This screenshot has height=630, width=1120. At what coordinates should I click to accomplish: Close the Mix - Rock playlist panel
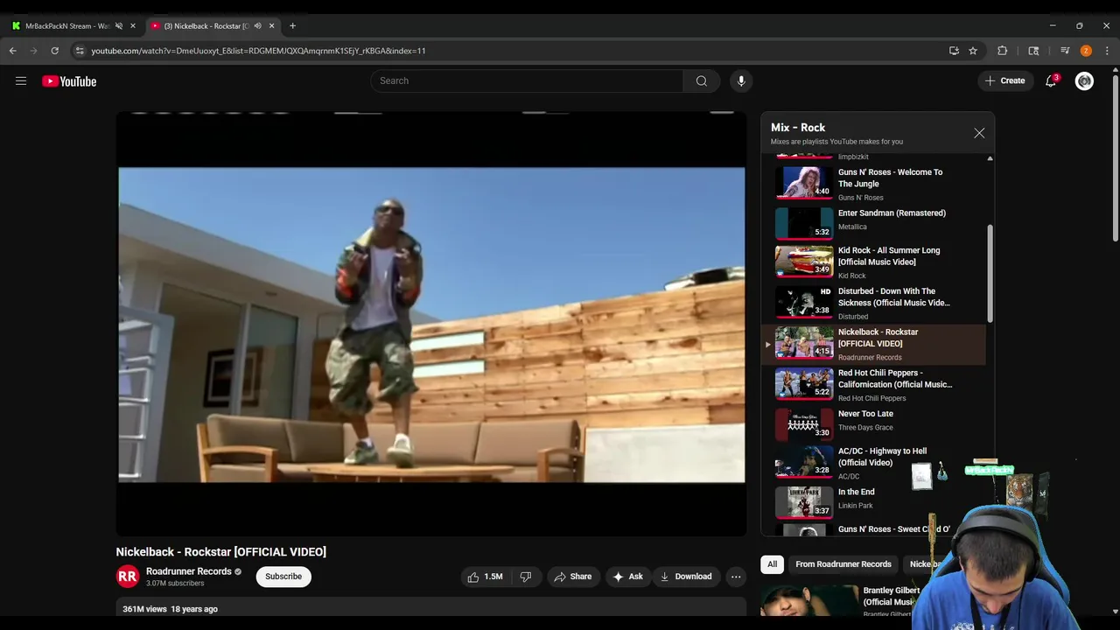(x=979, y=133)
